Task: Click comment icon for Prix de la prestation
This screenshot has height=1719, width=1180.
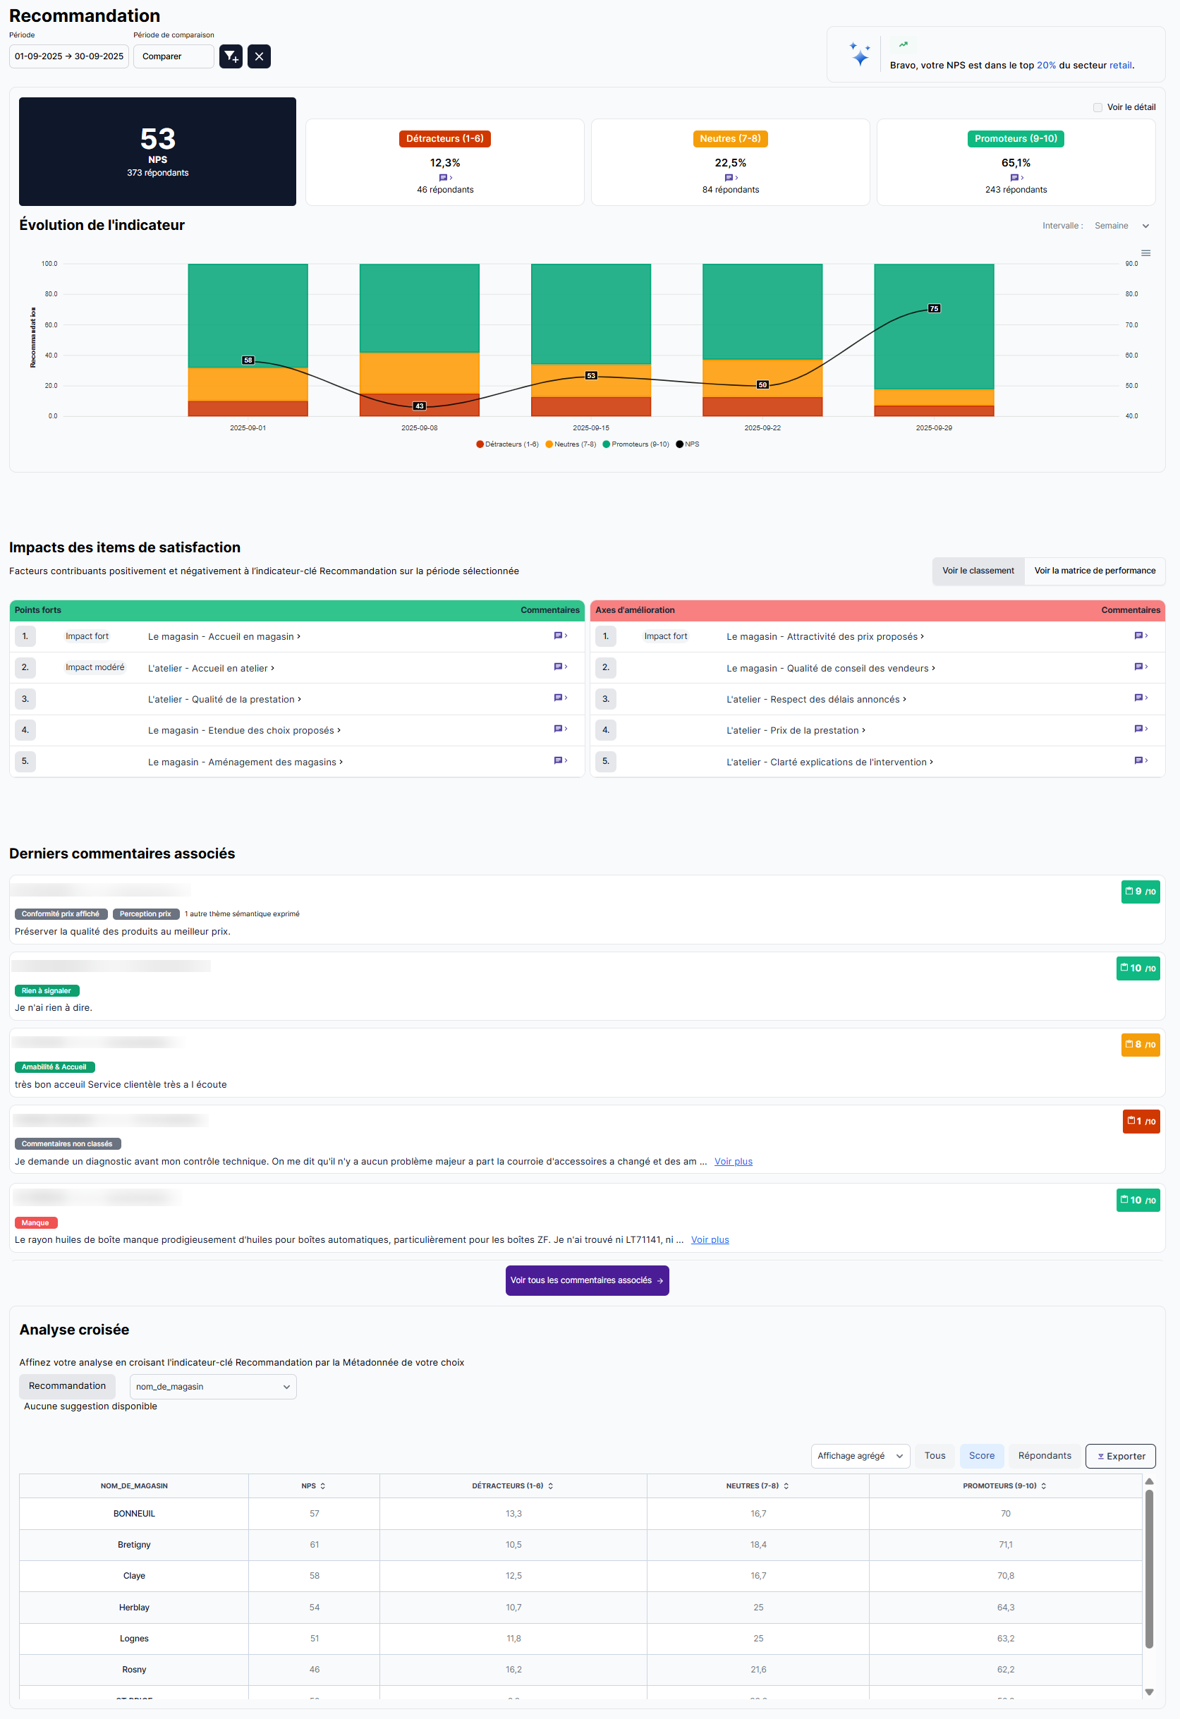Action: [x=1140, y=729]
